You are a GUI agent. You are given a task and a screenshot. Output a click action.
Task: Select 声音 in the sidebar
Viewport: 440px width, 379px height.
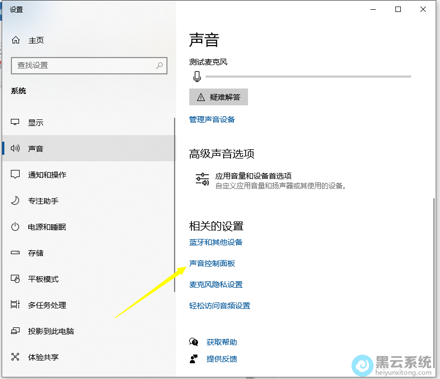36,149
